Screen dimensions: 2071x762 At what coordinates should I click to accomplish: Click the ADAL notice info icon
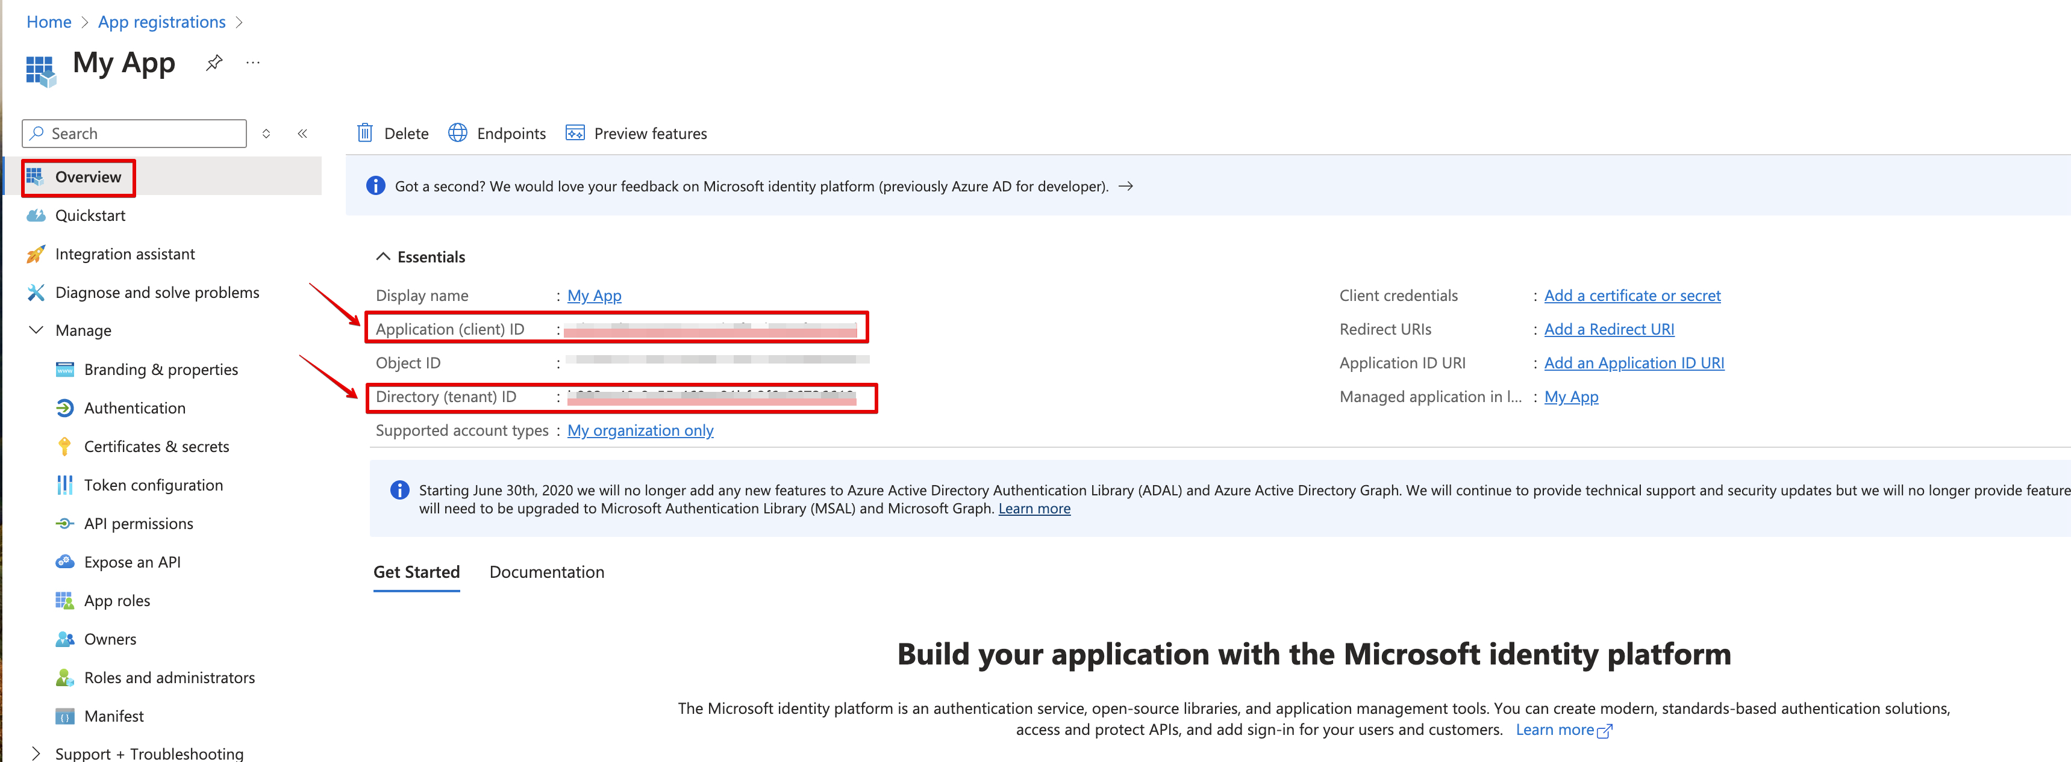click(399, 490)
